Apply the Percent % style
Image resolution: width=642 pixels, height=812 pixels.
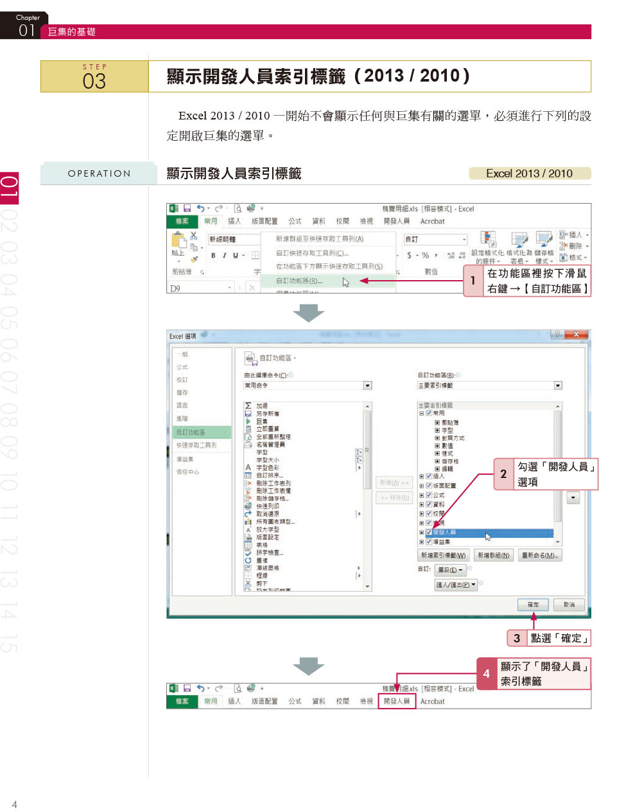[x=425, y=255]
